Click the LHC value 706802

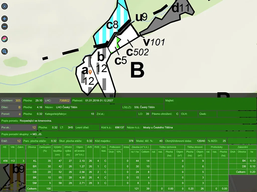[x=64, y=101]
